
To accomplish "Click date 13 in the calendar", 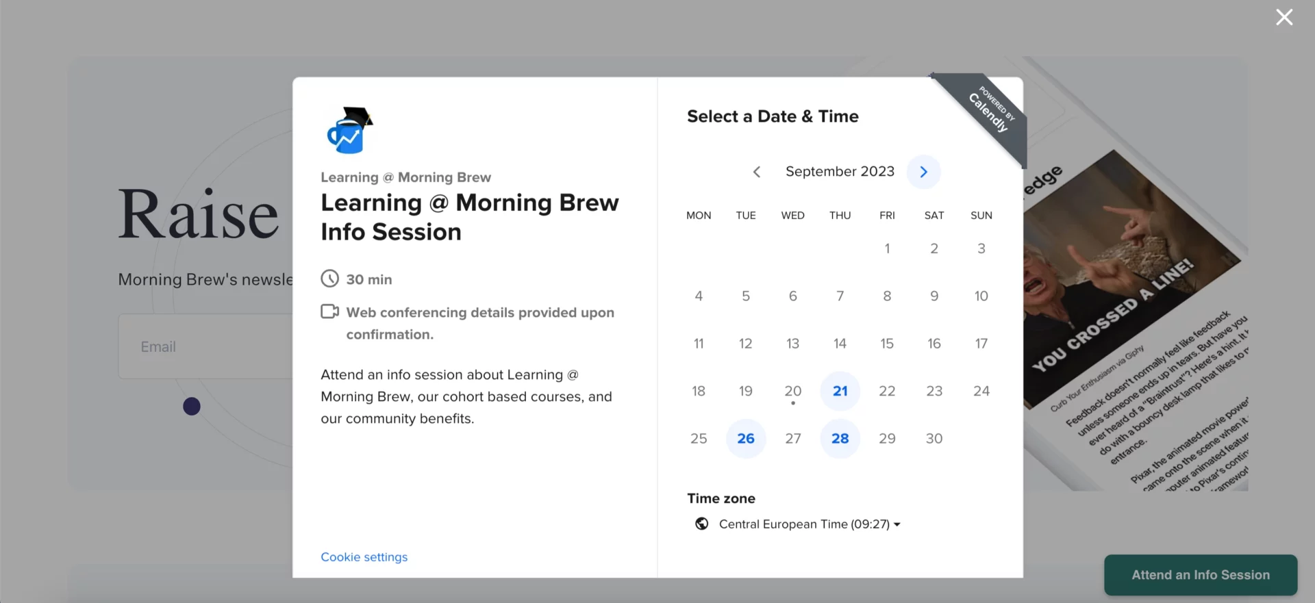I will click(793, 344).
